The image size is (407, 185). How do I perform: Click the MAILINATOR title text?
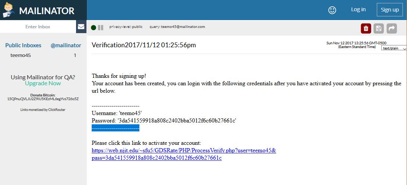(47, 11)
